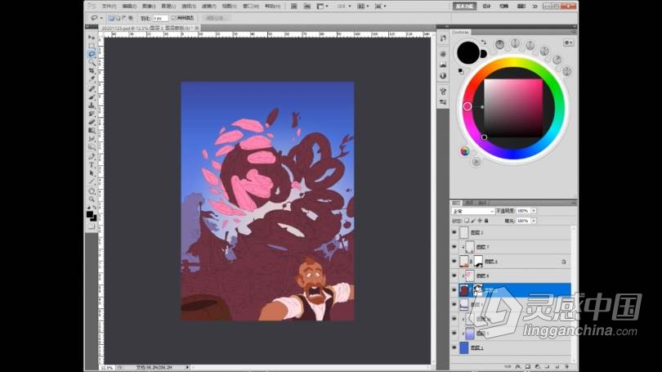Open the 滤镜 (Filter) menu

[208, 7]
